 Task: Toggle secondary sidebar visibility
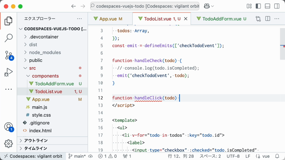point(277,6)
